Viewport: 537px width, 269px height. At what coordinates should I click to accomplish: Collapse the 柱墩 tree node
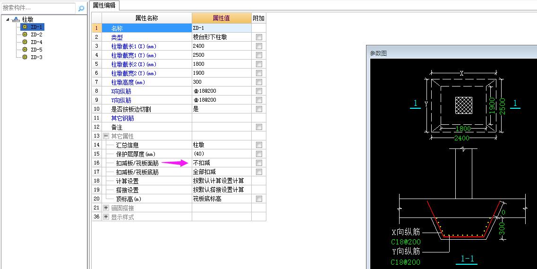click(8, 19)
